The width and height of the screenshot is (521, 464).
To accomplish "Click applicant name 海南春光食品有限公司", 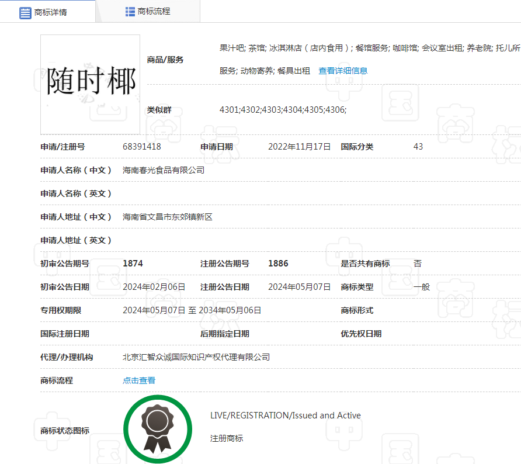I will [x=164, y=170].
